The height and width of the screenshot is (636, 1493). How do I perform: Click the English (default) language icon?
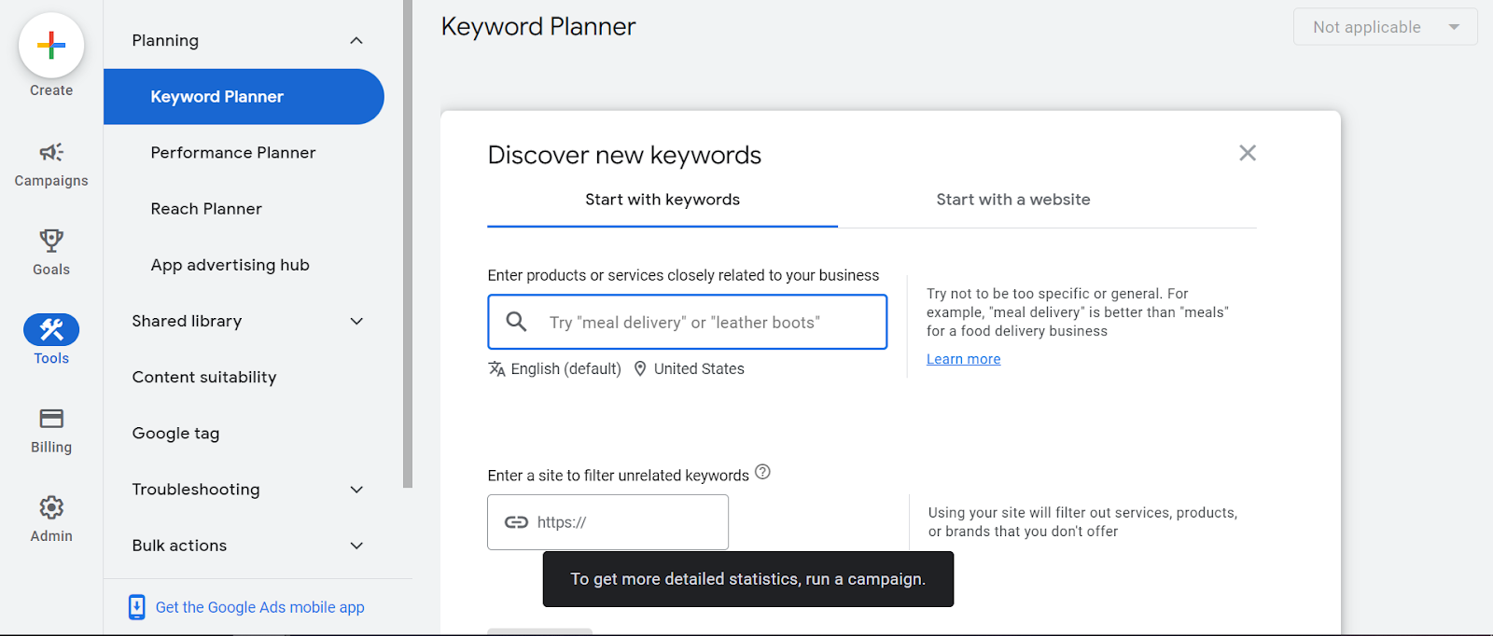pyautogui.click(x=496, y=368)
